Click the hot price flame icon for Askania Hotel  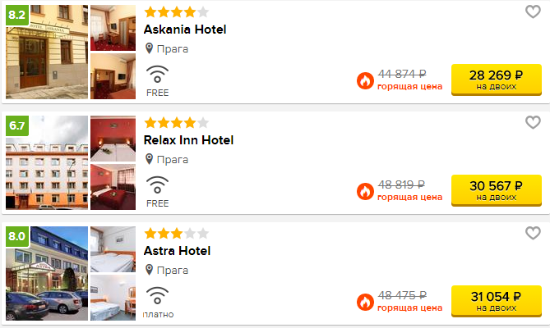coord(365,81)
